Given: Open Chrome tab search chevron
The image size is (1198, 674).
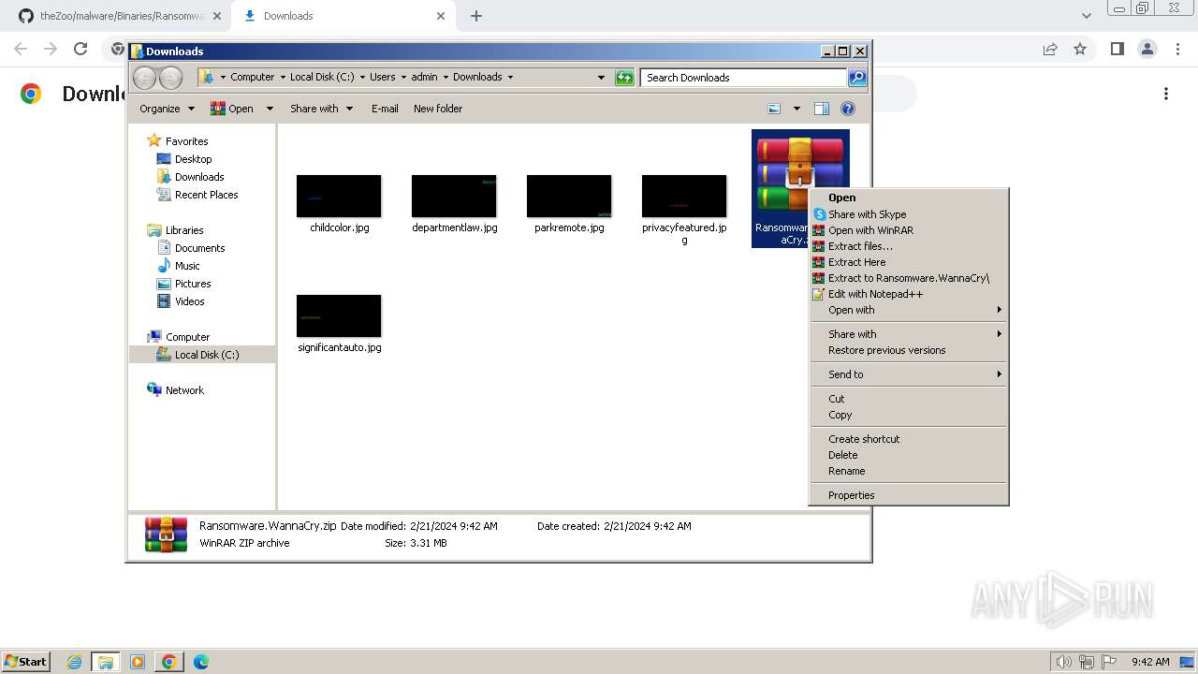Looking at the screenshot, I should 1086,16.
